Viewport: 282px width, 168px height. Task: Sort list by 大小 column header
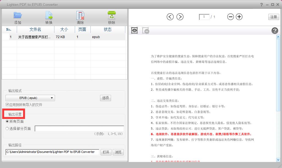pos(64,29)
